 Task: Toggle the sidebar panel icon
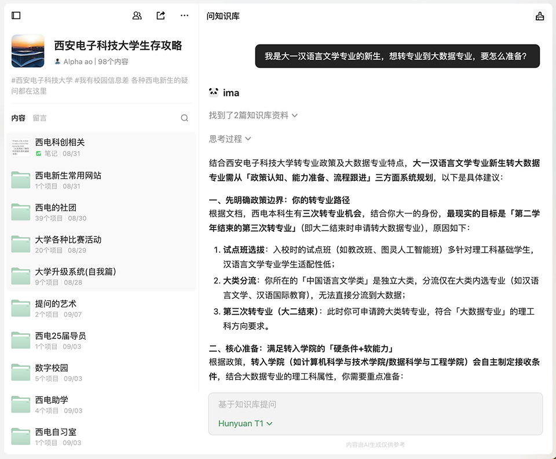tap(16, 16)
